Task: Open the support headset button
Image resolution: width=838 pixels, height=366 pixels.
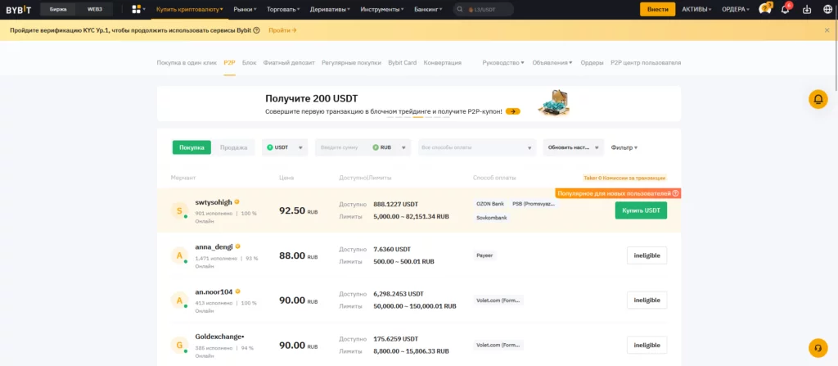Action: (x=818, y=348)
